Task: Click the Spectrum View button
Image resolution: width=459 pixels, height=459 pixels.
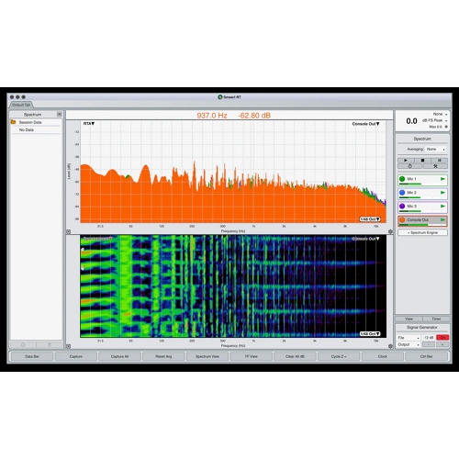Action: pyautogui.click(x=207, y=356)
